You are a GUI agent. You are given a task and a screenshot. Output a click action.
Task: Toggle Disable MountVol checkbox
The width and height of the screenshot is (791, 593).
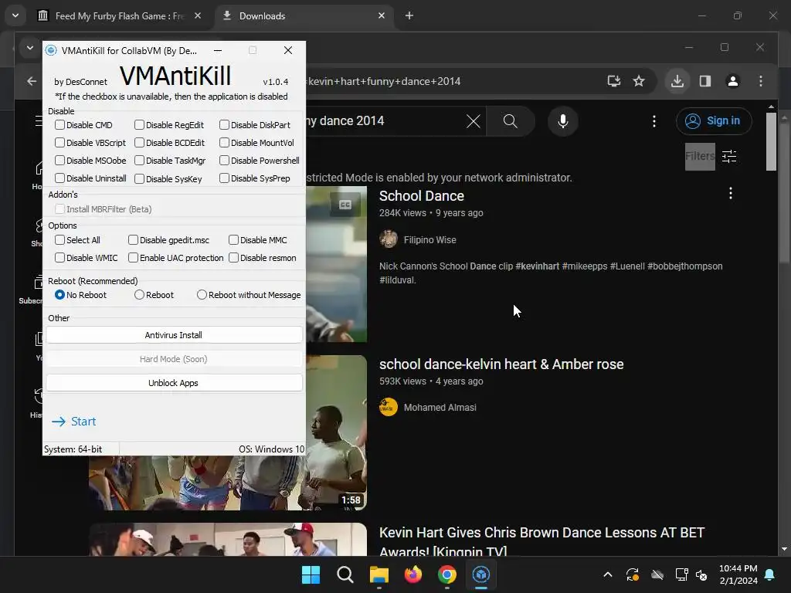224,143
